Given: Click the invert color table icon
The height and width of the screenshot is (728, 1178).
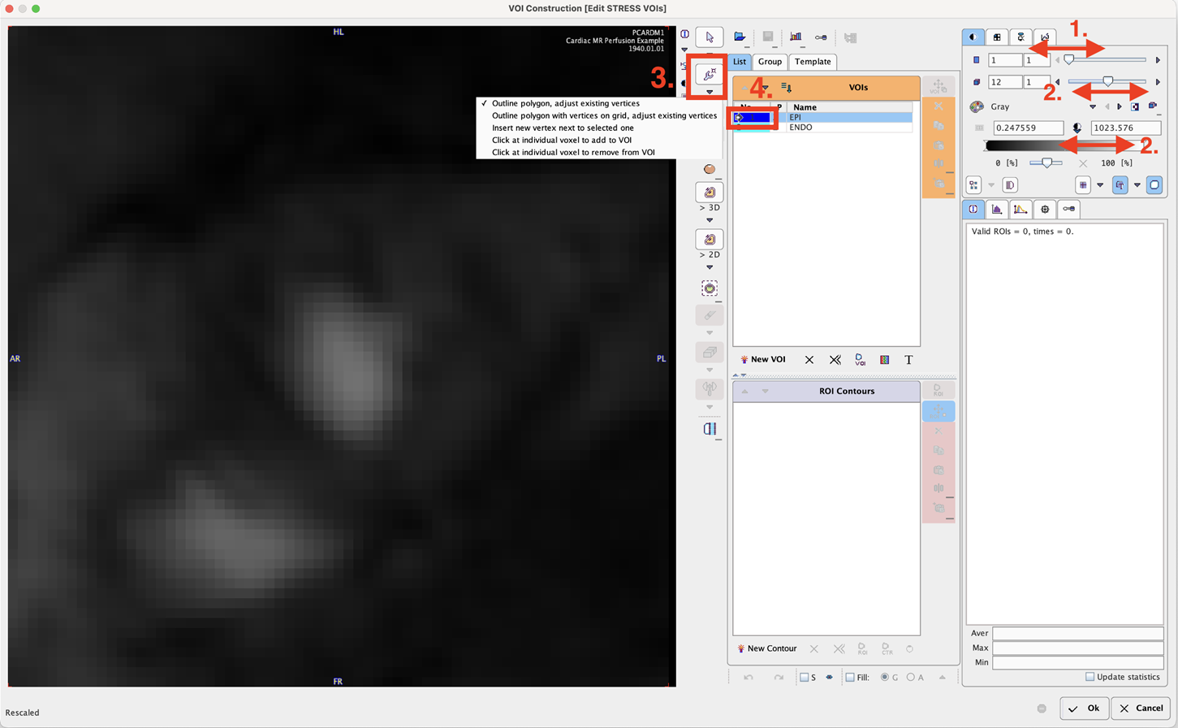Looking at the screenshot, I should click(1135, 106).
